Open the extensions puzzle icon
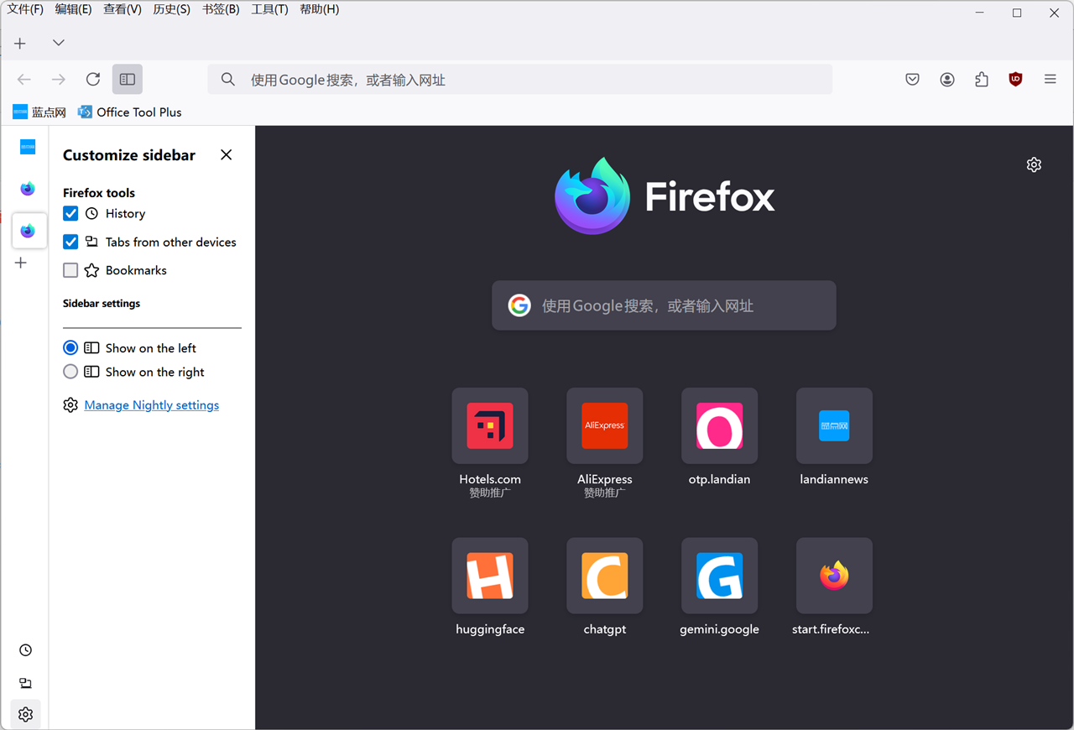The image size is (1074, 730). (x=982, y=80)
